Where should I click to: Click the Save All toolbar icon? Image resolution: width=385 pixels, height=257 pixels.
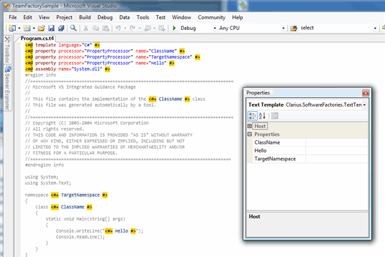tap(61, 28)
